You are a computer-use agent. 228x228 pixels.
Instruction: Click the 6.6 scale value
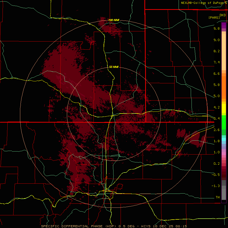217,73
